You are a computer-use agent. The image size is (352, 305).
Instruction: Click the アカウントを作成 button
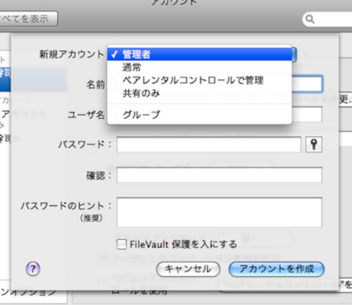(276, 269)
